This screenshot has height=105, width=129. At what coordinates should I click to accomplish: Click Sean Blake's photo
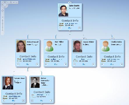pos(77,46)
